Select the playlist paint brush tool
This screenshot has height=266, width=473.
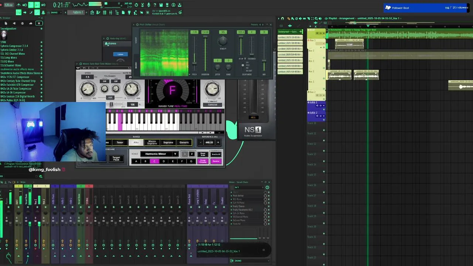click(x=293, y=18)
